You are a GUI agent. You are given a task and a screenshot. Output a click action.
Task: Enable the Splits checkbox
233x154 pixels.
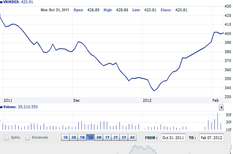[x=6, y=137]
